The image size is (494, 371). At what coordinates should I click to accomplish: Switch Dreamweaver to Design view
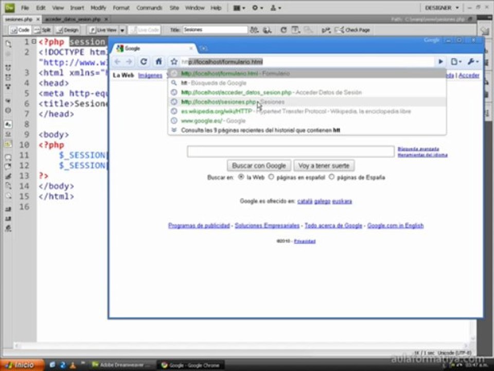click(67, 30)
